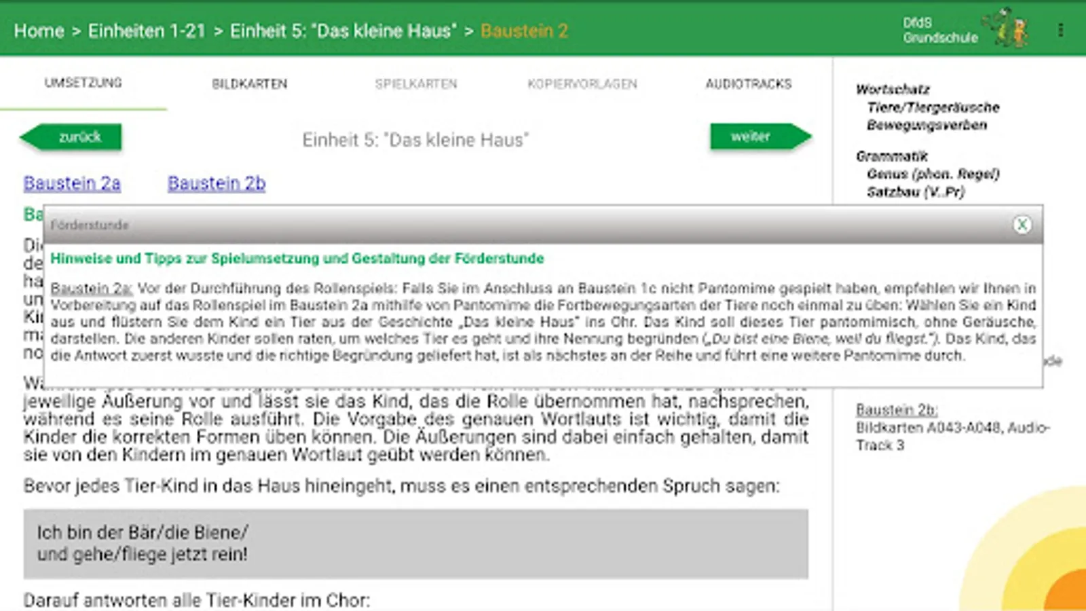Click 'Satzbau (V..Pr)' in the sidebar
The height and width of the screenshot is (611, 1086).
[x=916, y=191]
